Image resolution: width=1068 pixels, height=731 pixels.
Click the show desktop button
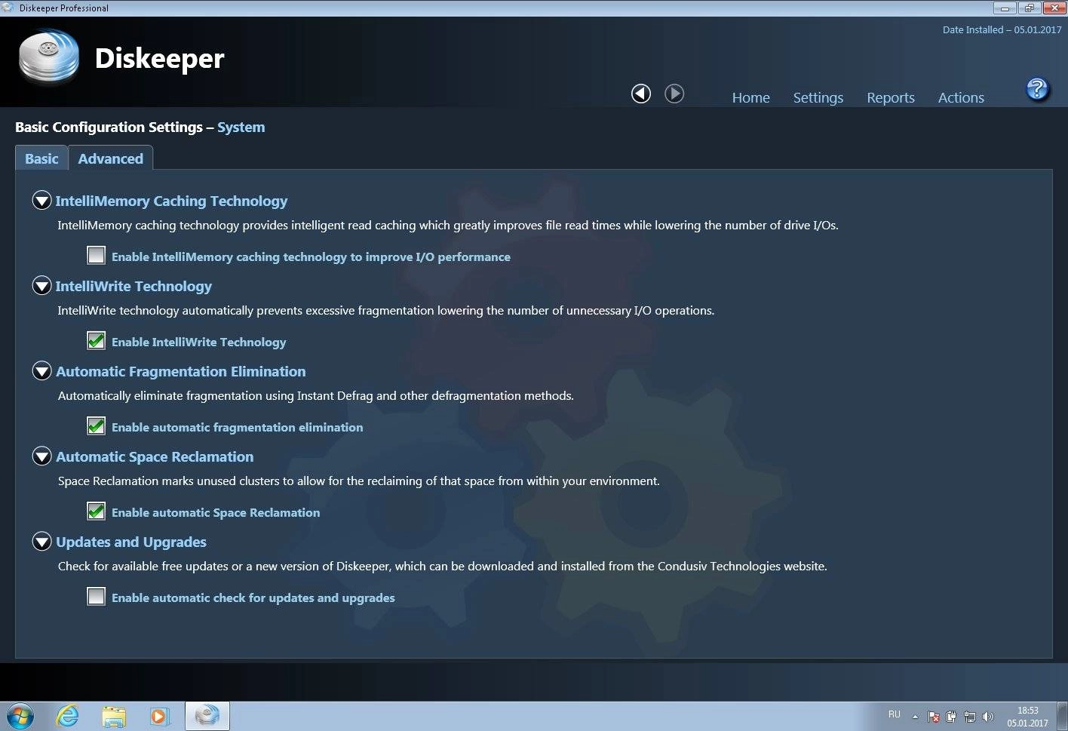pos(1063,716)
